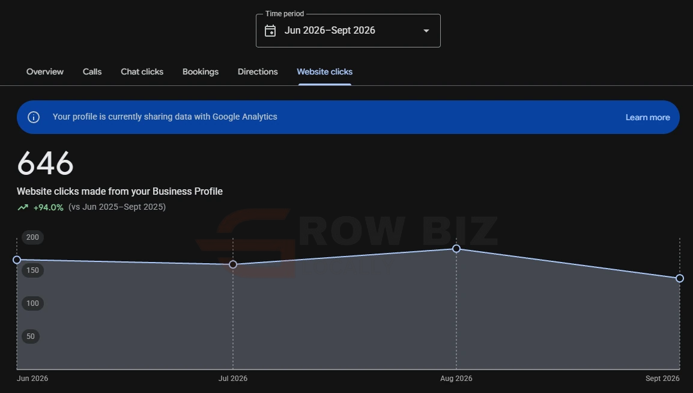Viewport: 693px width, 393px height.
Task: Switch to the Overview tab
Action: 44,72
